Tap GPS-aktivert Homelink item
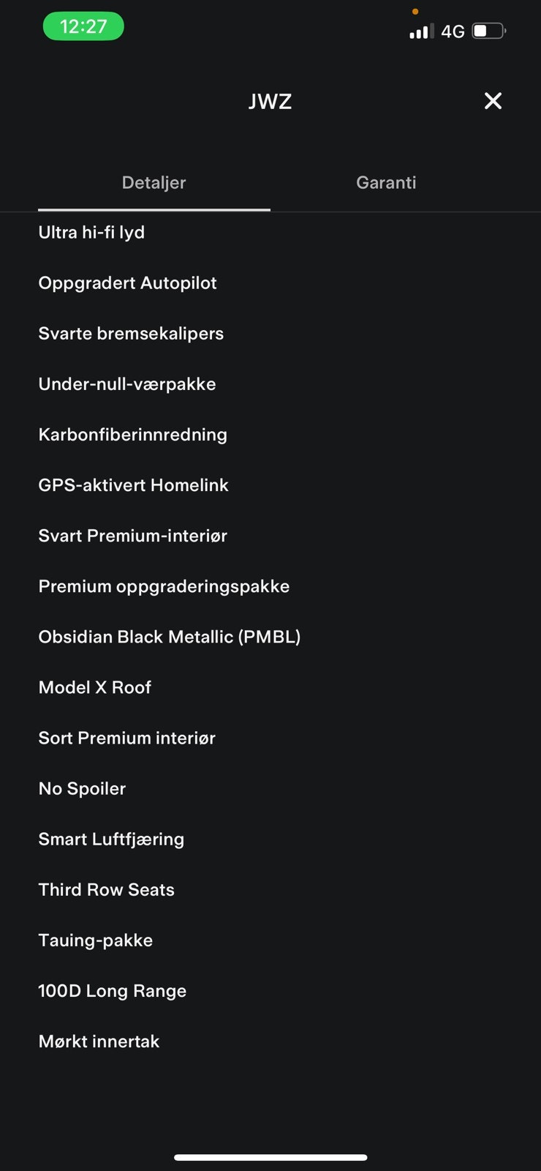This screenshot has height=1171, width=541. tap(133, 485)
